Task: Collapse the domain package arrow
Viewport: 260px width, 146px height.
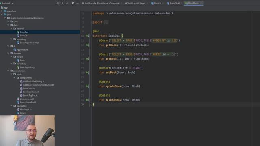Action: 8,53
